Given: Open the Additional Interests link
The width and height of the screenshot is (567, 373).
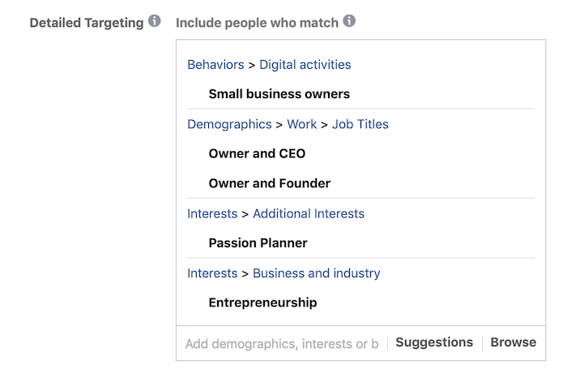Looking at the screenshot, I should [x=309, y=213].
